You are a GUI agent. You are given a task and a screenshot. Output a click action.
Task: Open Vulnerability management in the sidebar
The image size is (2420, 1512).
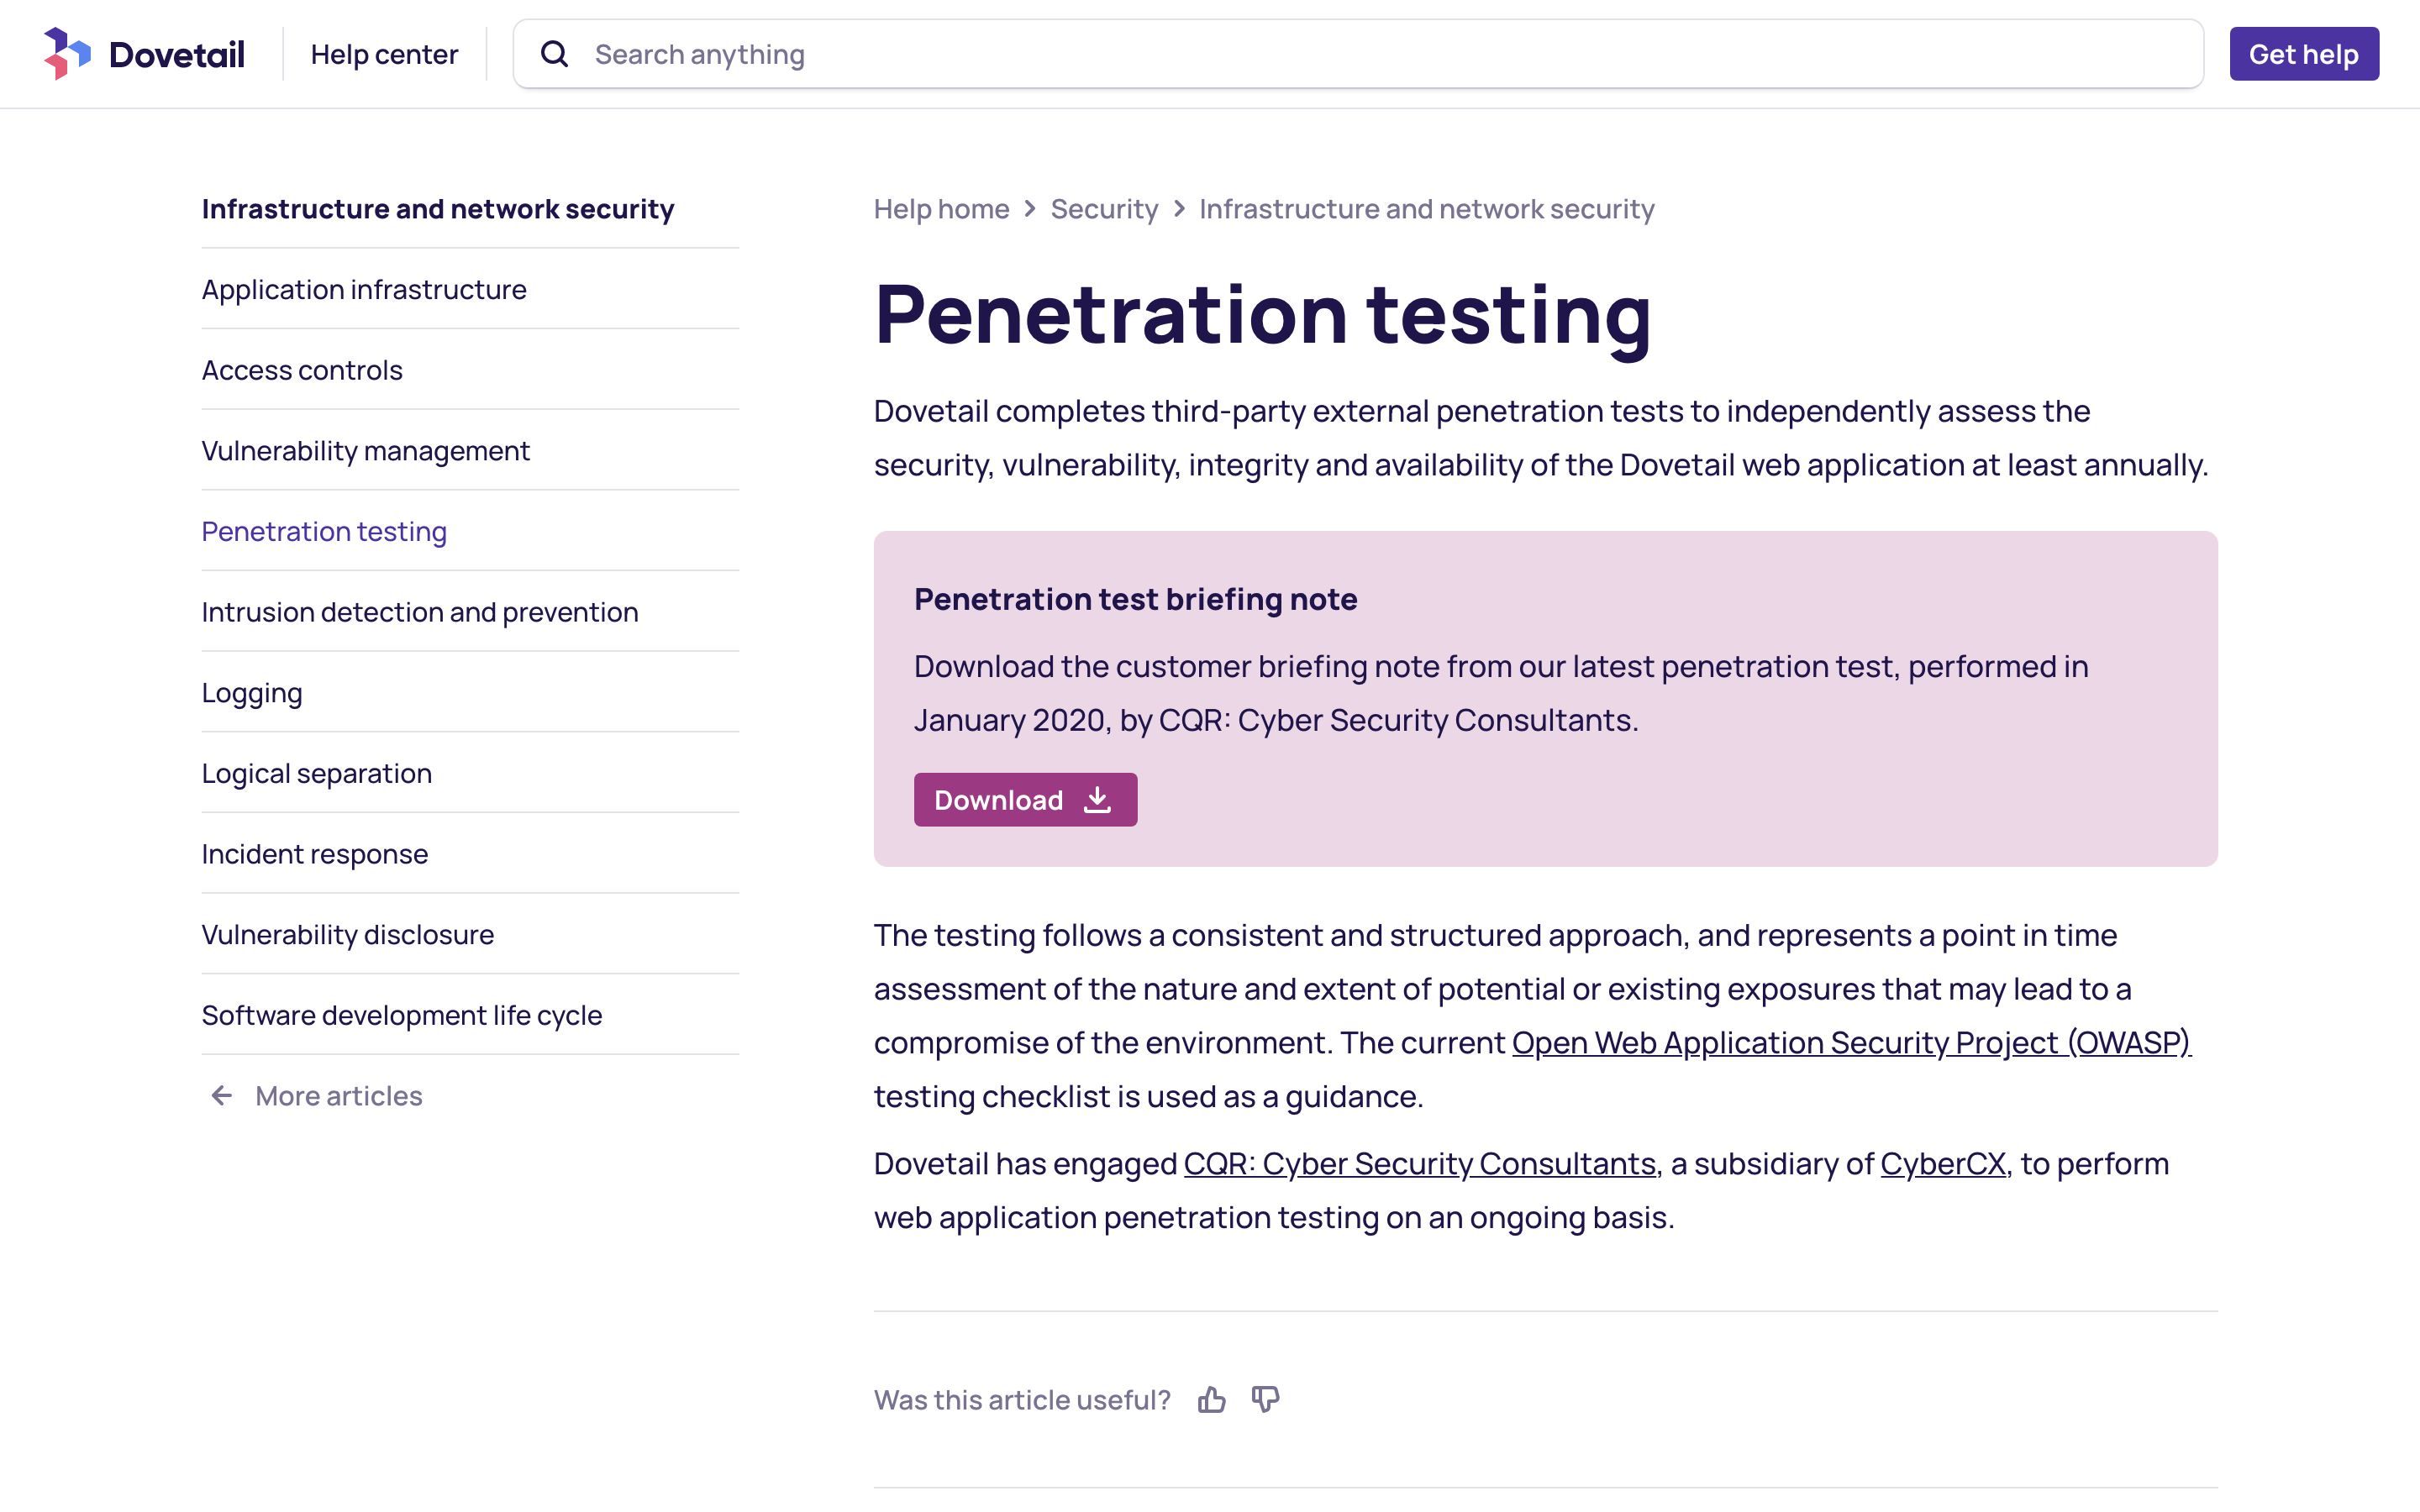click(366, 450)
